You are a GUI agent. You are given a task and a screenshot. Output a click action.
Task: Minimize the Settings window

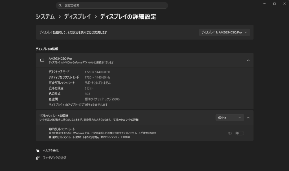(264, 4)
